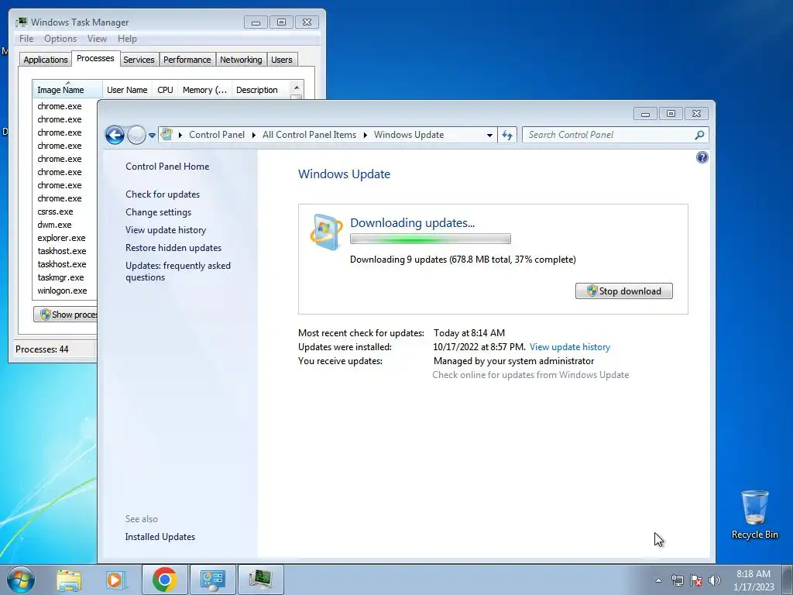Open Updates: frequently asked questions

click(x=178, y=271)
